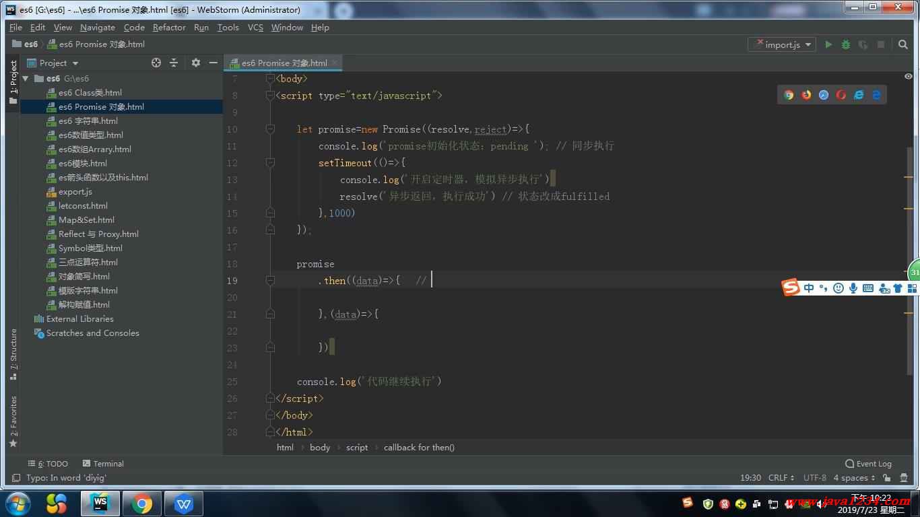Toggle the 7: Structure tool window
The height and width of the screenshot is (517, 920).
pyautogui.click(x=13, y=354)
